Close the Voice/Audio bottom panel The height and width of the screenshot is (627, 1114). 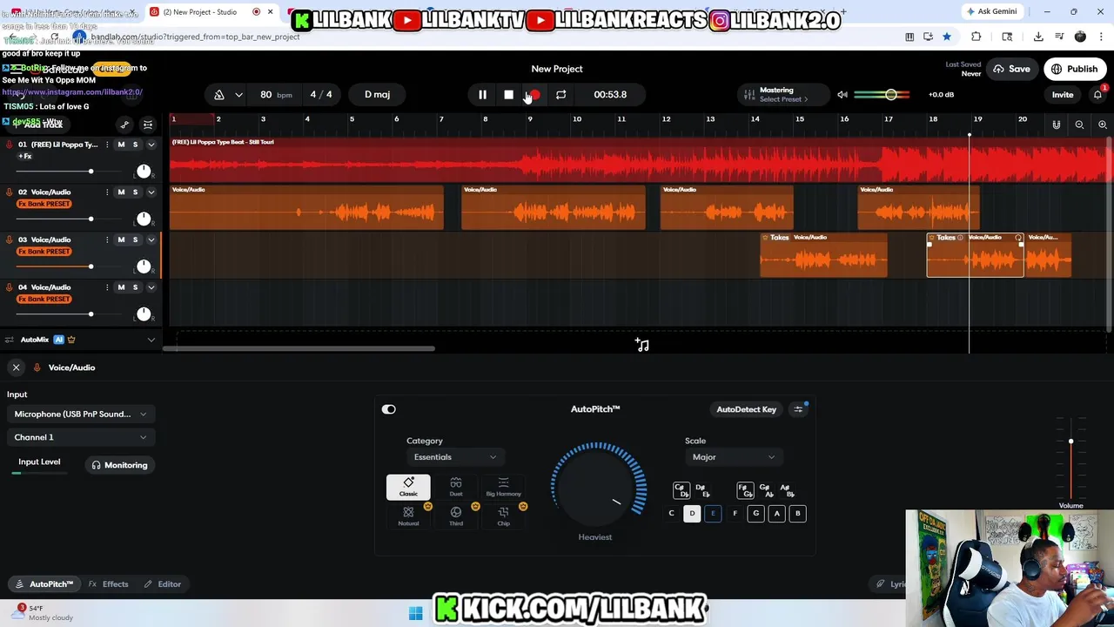tap(16, 367)
